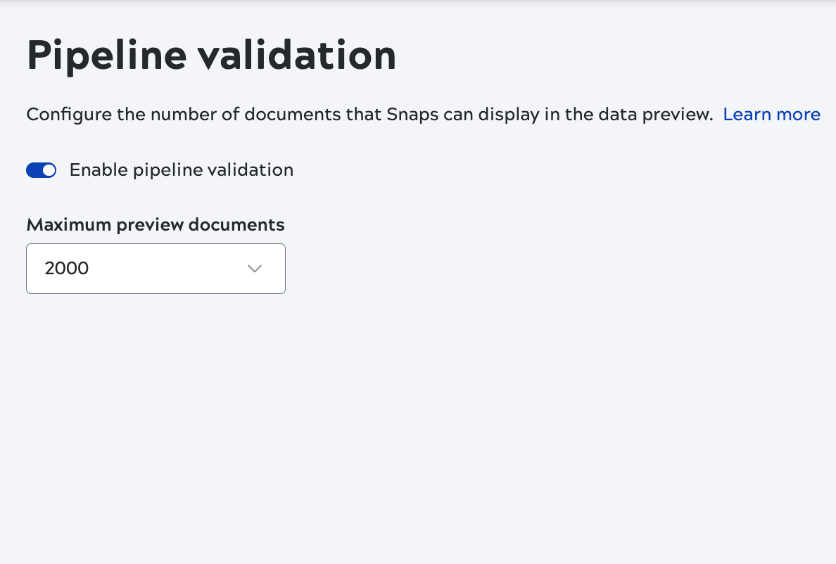Click the dropdown arrow in the selector
836x564 pixels.
coord(254,268)
